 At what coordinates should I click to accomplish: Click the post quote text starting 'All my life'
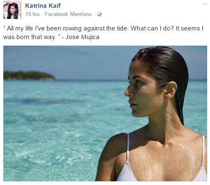103,32
